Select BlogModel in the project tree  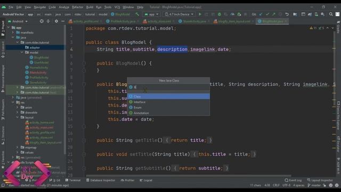41,58
